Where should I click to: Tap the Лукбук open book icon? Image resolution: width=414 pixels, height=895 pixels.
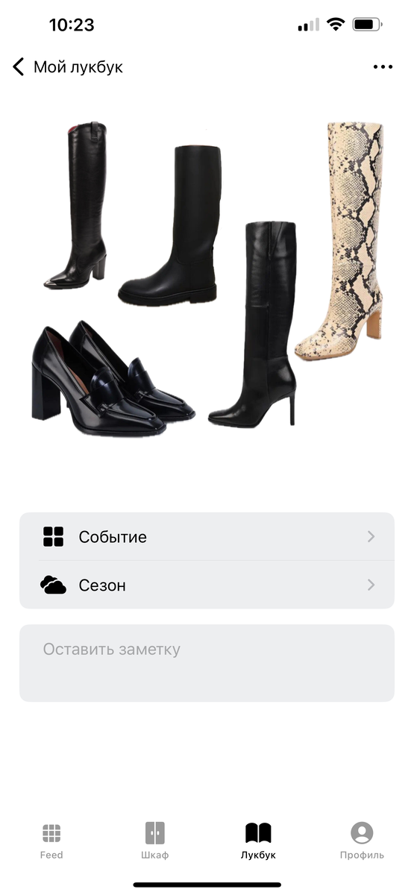pos(258,833)
